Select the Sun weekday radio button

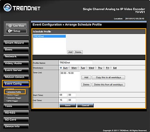[x=61, y=68]
